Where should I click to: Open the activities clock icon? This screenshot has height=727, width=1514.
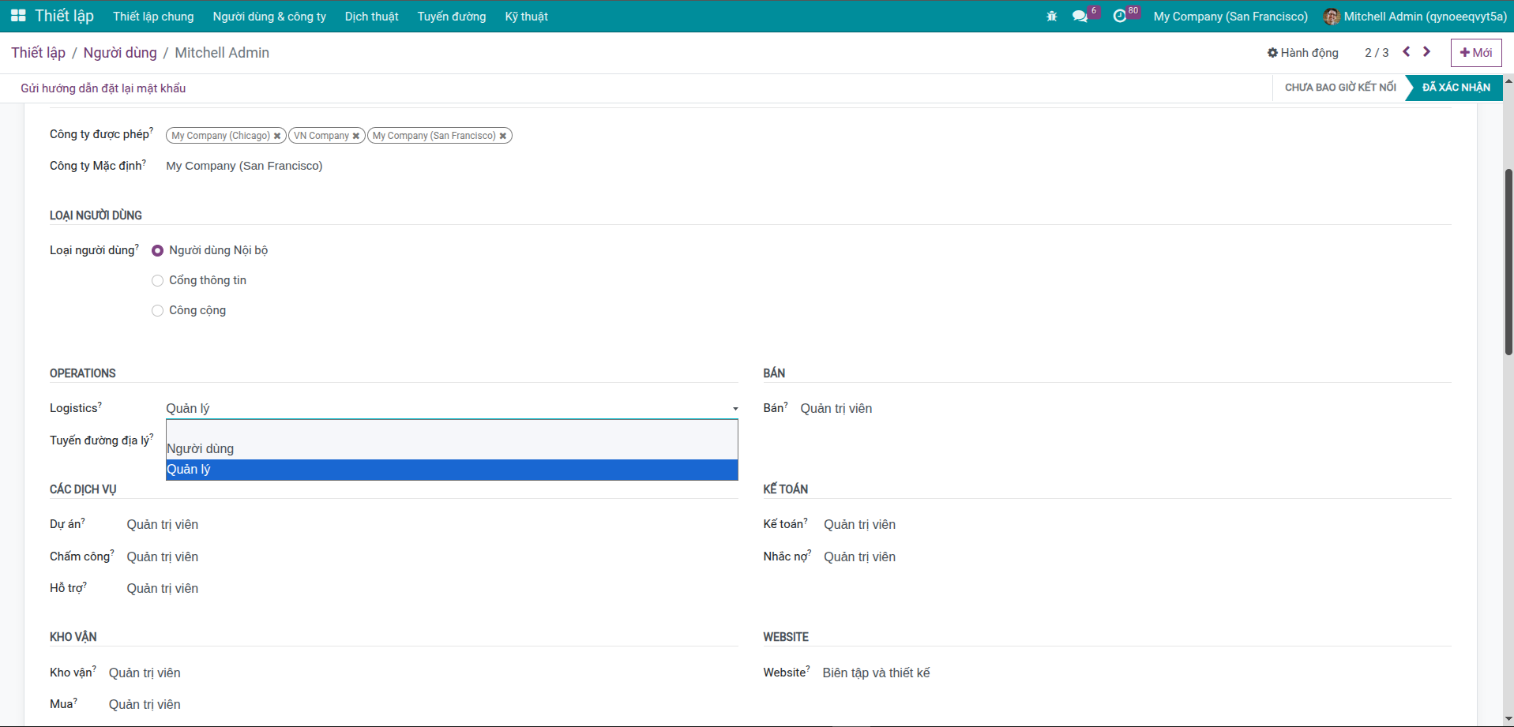coord(1119,17)
